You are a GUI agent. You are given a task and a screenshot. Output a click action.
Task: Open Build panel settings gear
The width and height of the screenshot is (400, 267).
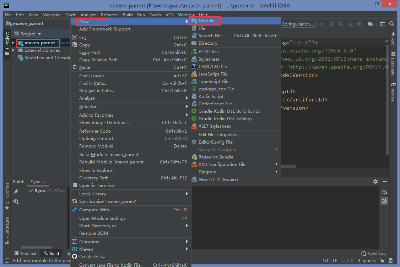click(375, 182)
